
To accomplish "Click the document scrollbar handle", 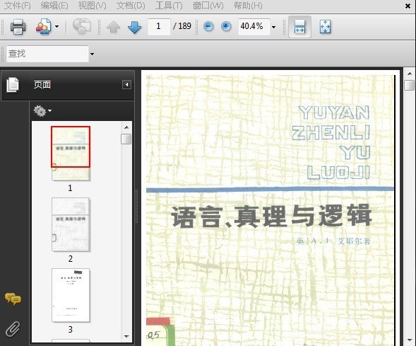I will point(410,86).
